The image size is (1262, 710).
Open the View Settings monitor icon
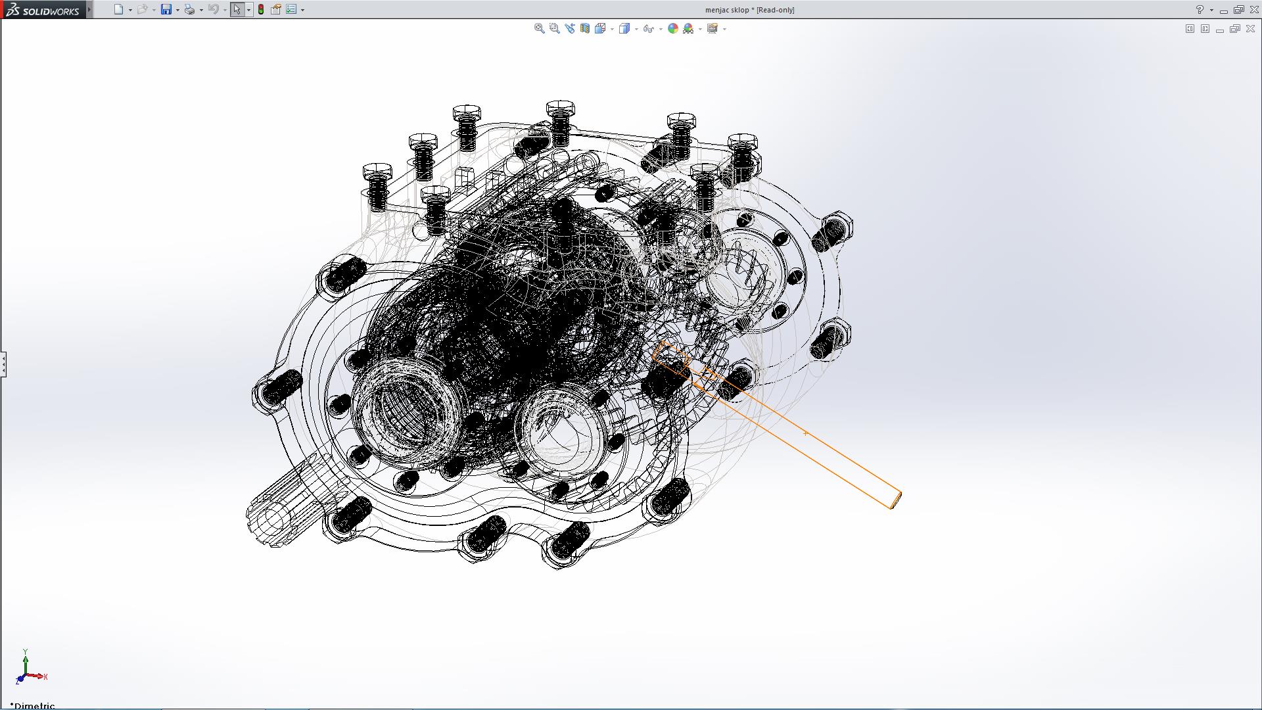point(712,28)
